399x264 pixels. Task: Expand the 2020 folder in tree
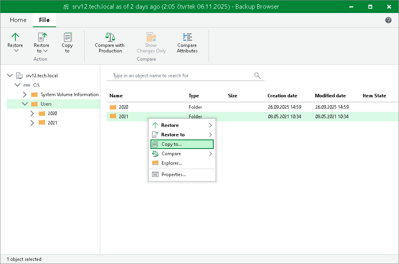(x=32, y=113)
